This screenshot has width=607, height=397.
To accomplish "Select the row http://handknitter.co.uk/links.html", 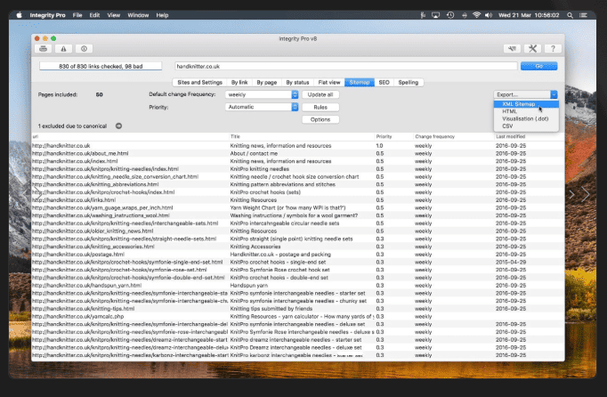I will 297,200.
